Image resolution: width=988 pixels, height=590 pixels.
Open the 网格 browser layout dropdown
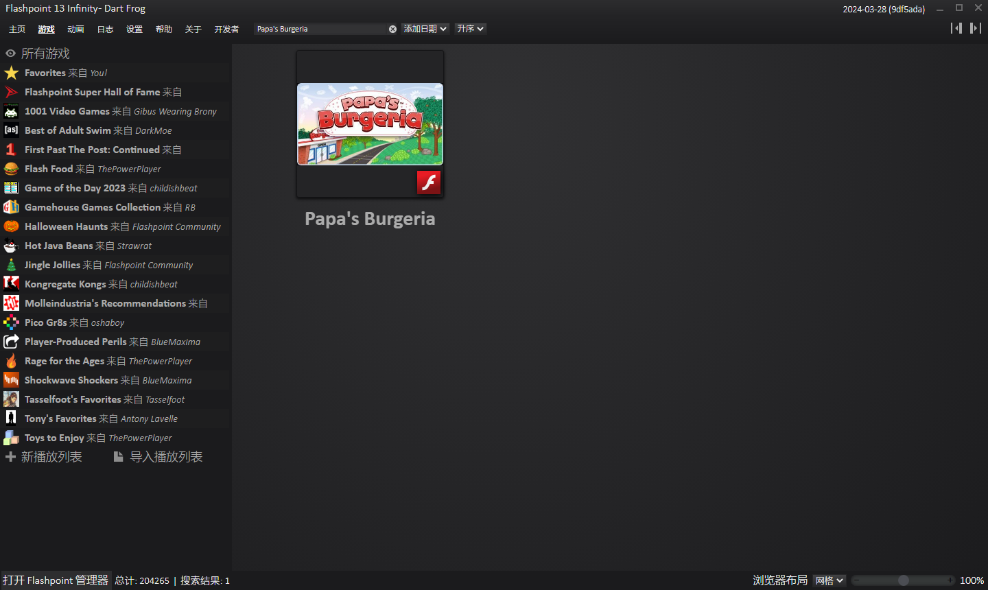click(829, 580)
